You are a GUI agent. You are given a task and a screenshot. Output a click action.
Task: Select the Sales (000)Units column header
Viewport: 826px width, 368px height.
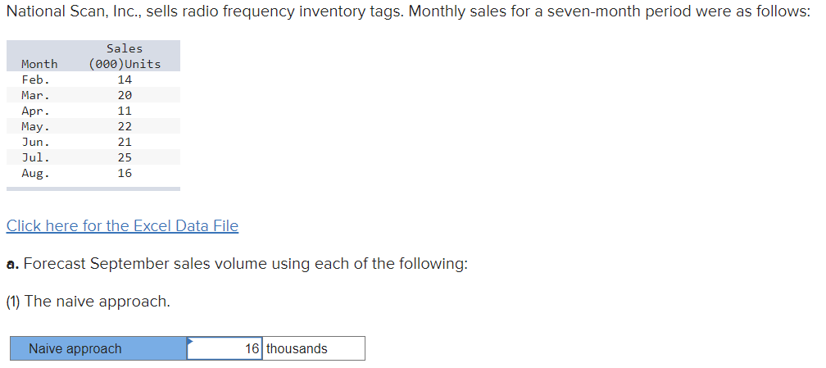pyautogui.click(x=125, y=56)
